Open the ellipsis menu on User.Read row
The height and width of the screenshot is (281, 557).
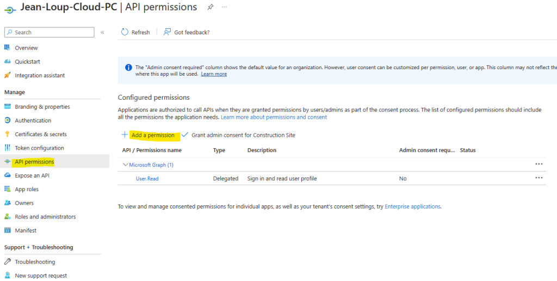point(539,178)
